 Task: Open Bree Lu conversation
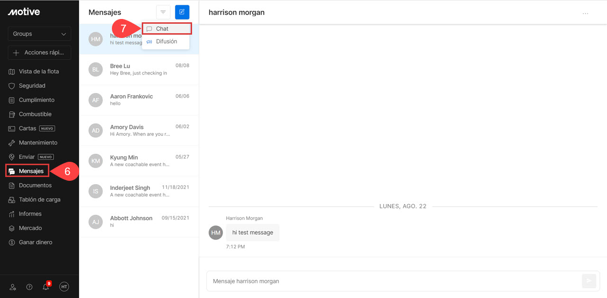coord(139,70)
